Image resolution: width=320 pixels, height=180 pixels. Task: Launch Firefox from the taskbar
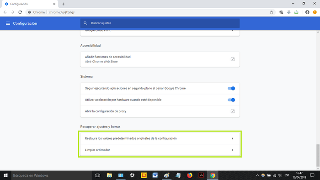[x=190, y=175]
